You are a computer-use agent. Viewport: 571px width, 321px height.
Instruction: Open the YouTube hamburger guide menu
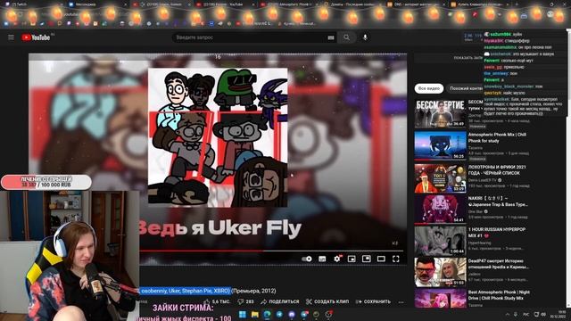(11, 37)
